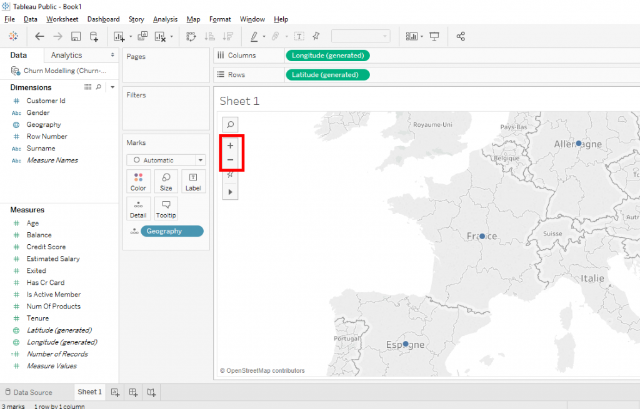Open the map search magnifier

point(230,124)
